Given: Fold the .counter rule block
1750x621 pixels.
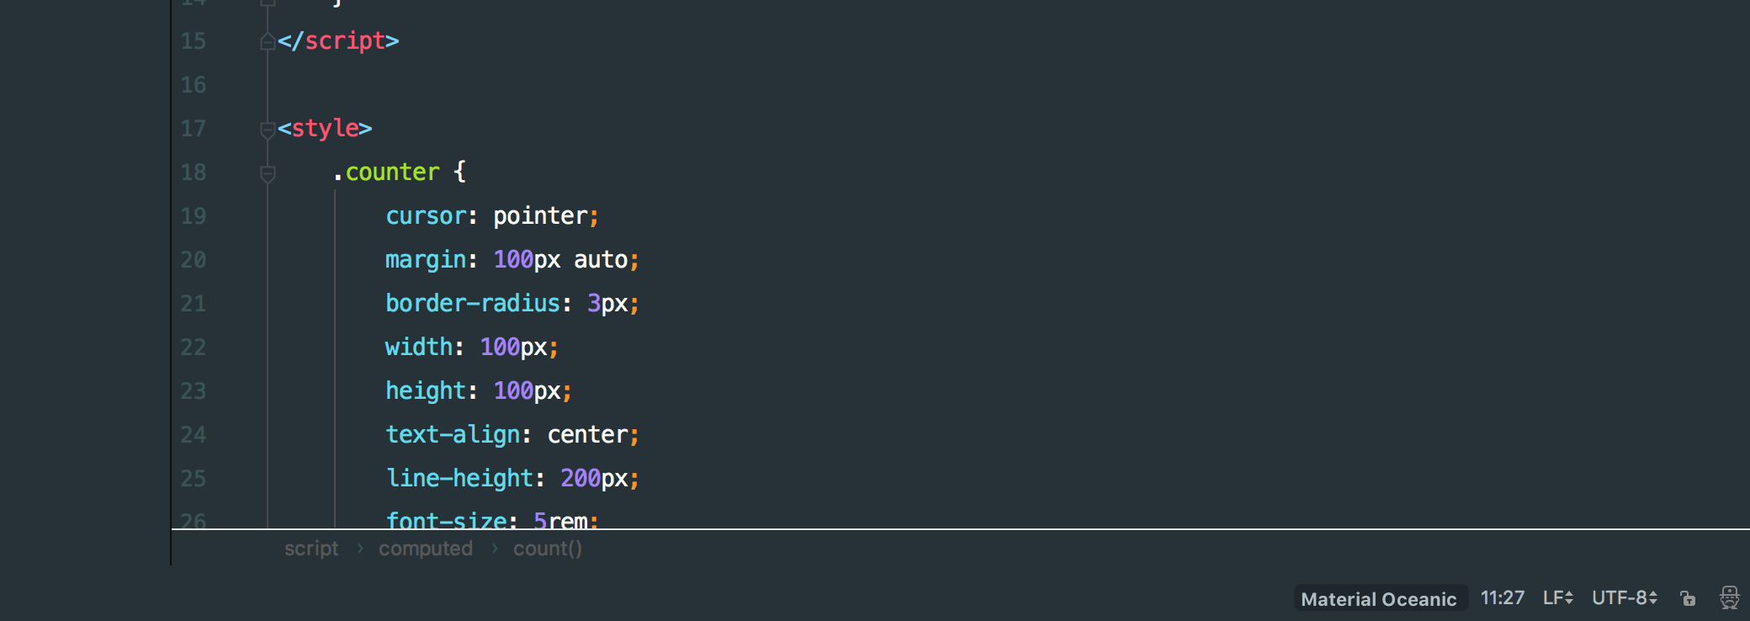Looking at the screenshot, I should point(268,173).
